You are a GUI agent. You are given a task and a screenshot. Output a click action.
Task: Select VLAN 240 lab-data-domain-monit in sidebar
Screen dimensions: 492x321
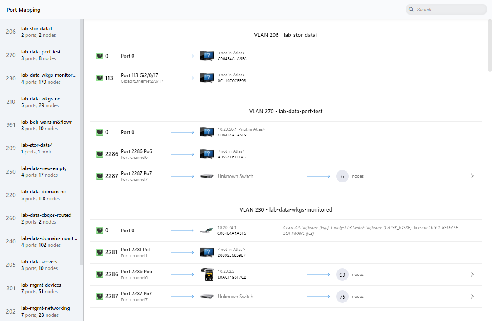click(40, 241)
